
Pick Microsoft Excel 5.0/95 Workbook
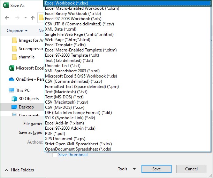coord(127,76)
